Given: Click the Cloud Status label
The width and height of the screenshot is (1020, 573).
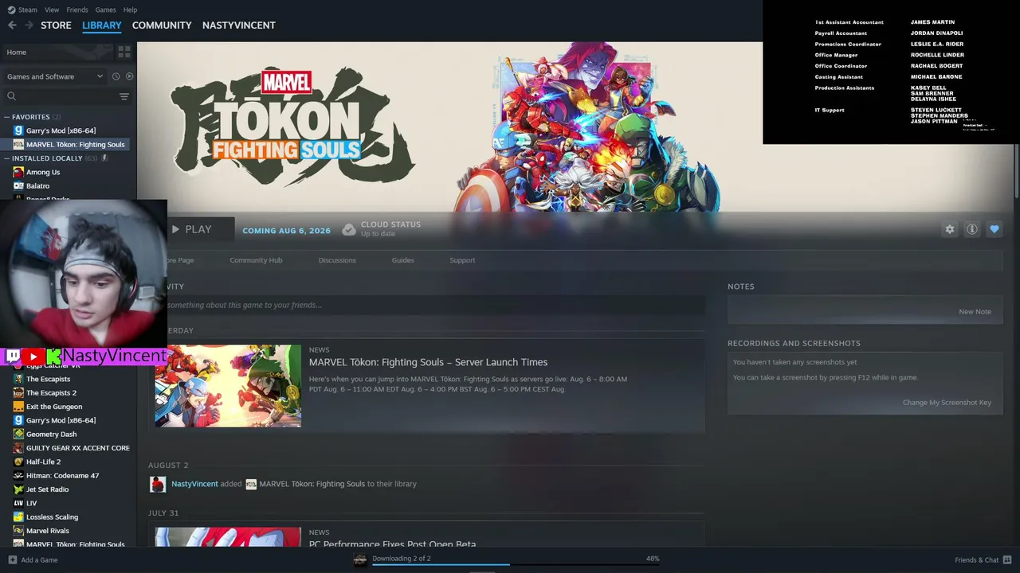Looking at the screenshot, I should pos(390,224).
